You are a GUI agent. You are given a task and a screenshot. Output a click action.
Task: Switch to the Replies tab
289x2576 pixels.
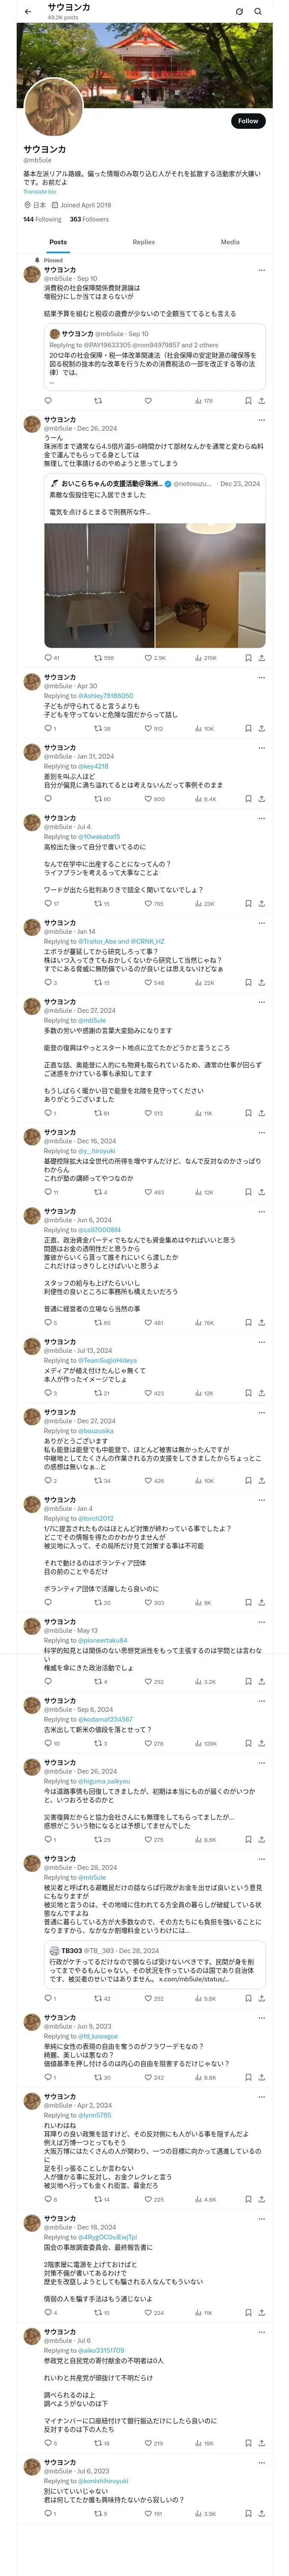(x=143, y=242)
